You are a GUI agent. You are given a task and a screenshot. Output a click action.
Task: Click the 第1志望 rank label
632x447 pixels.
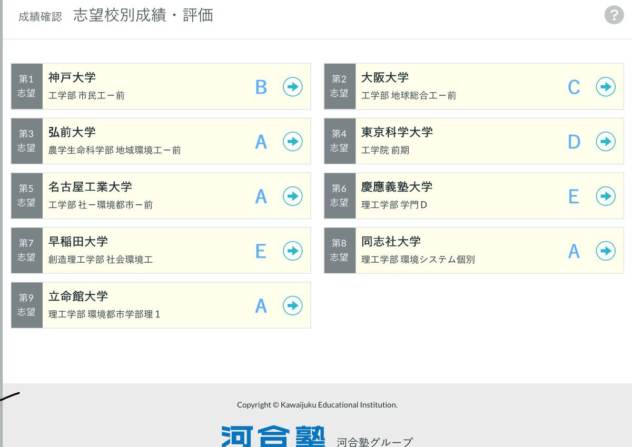(26, 86)
